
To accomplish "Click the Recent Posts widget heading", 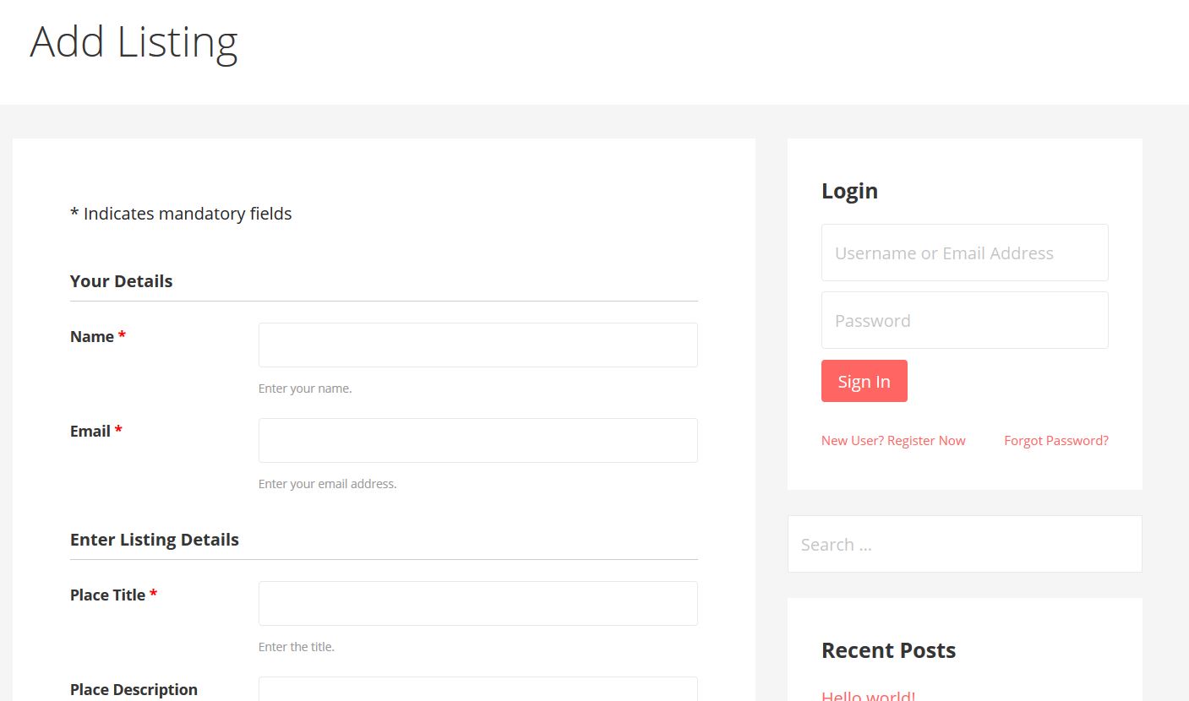I will [888, 650].
